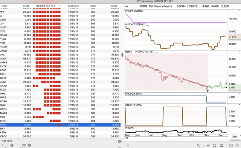Select the SGYP ticker row
The height and width of the screenshot is (148, 241).
click(x=60, y=78)
